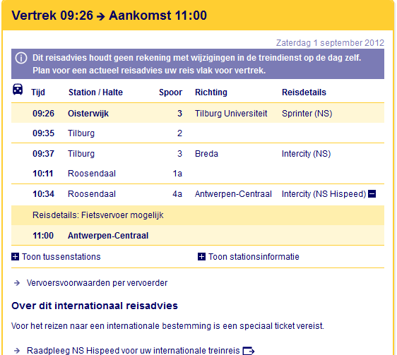Click the train icon beside Tijd header
Viewport: 397px width, 355px height.
coord(18,90)
